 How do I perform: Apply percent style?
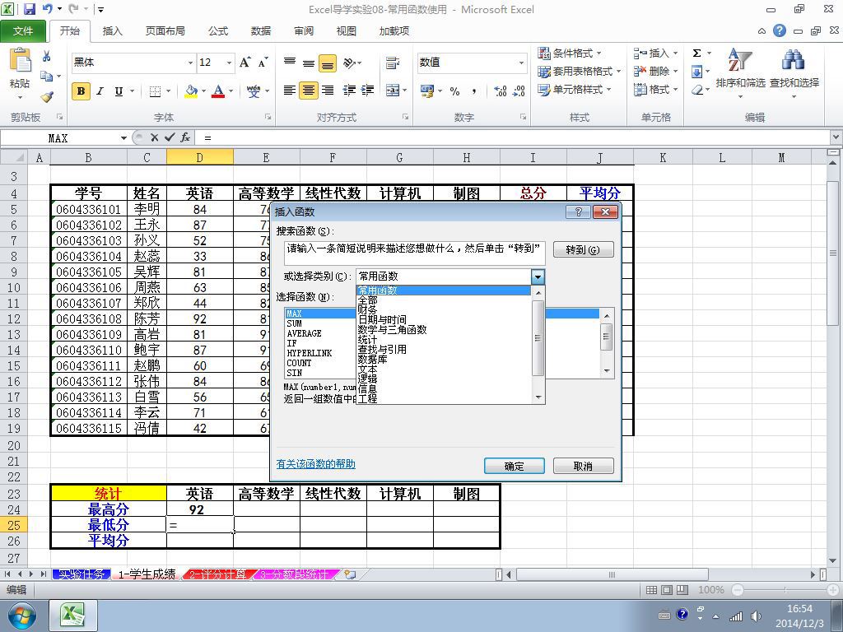(x=454, y=91)
